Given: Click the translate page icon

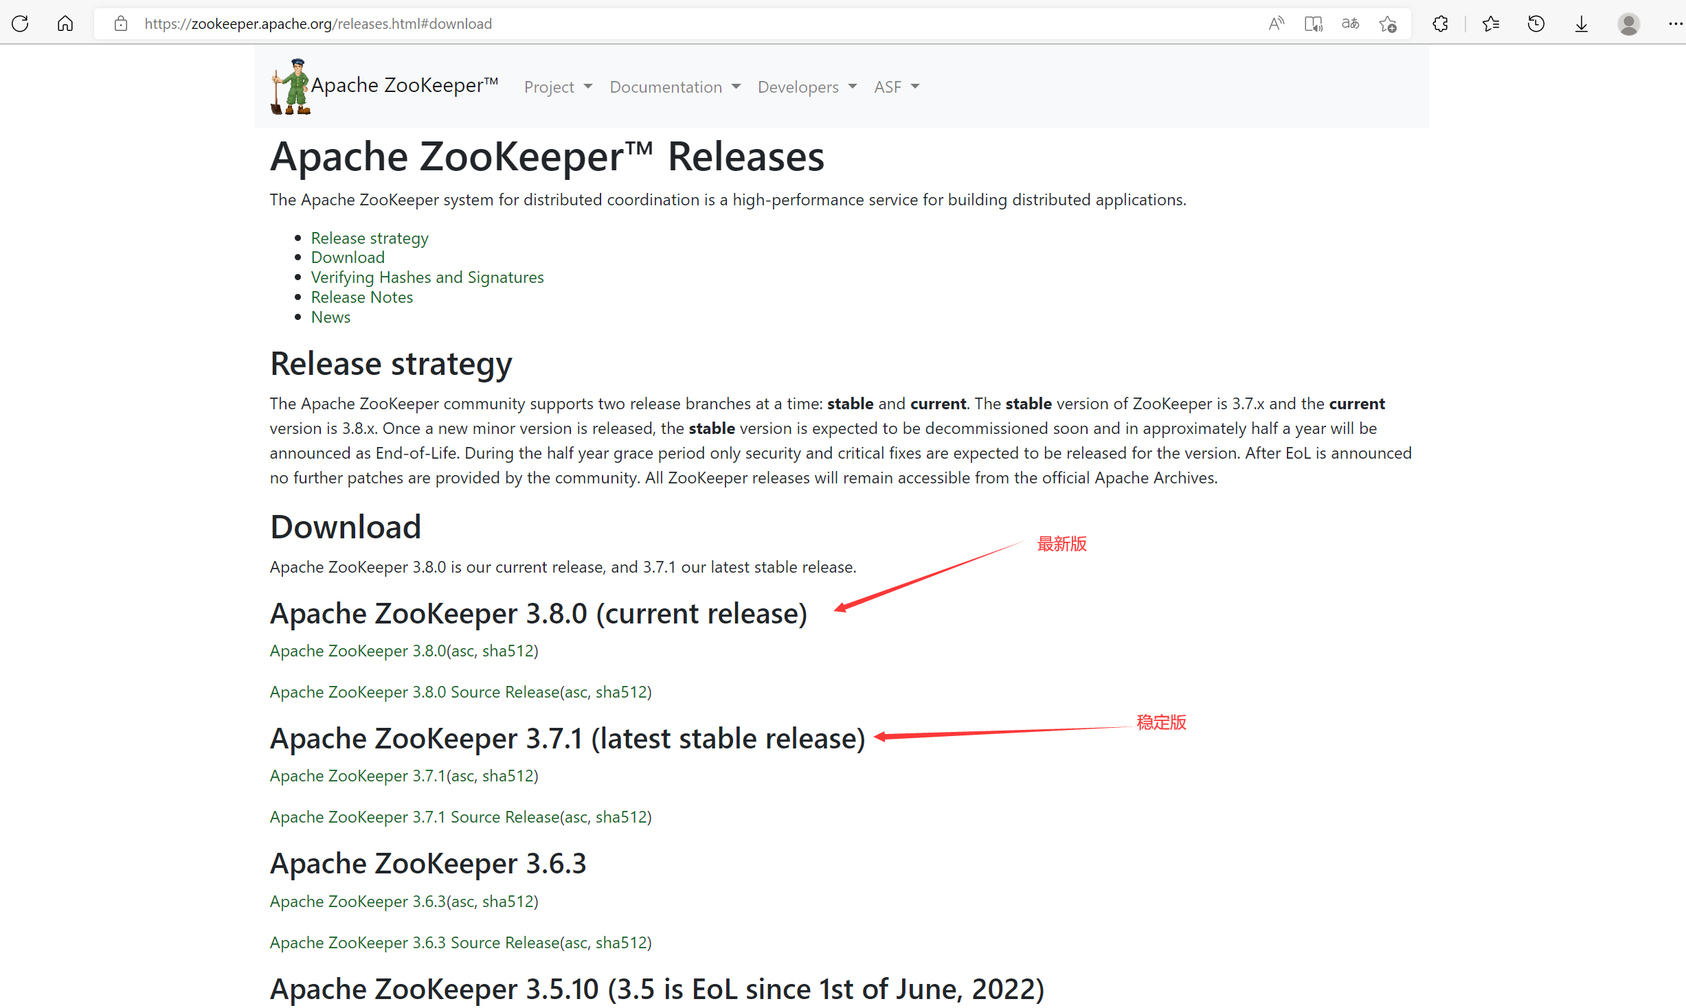Looking at the screenshot, I should click(x=1350, y=24).
